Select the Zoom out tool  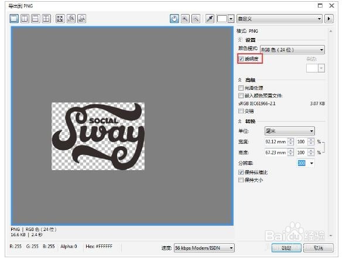pyautogui.click(x=196, y=19)
